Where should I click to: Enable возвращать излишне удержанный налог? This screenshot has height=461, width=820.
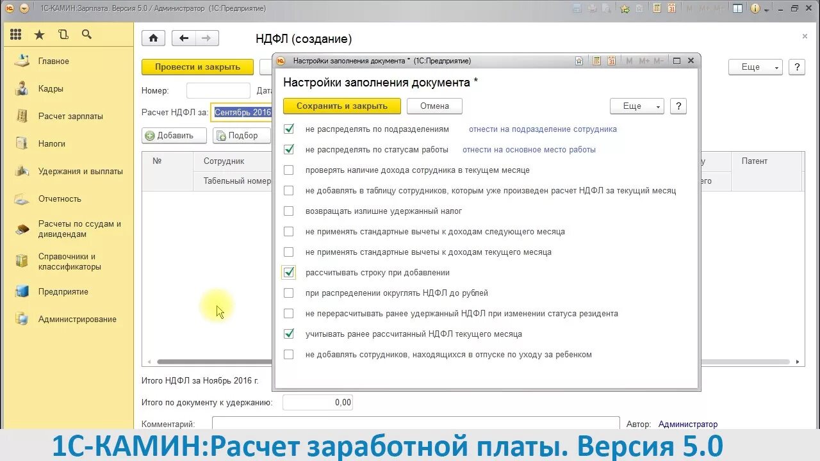click(289, 211)
